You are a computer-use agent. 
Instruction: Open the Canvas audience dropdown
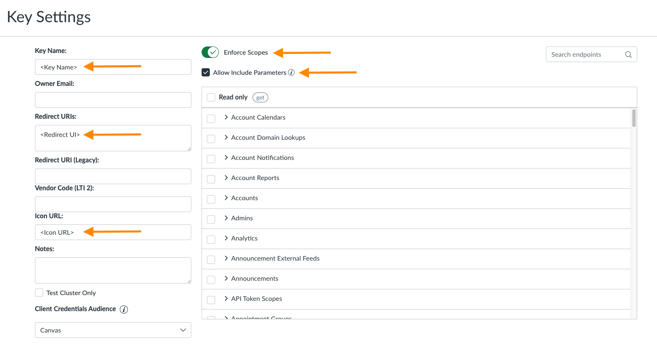[113, 330]
